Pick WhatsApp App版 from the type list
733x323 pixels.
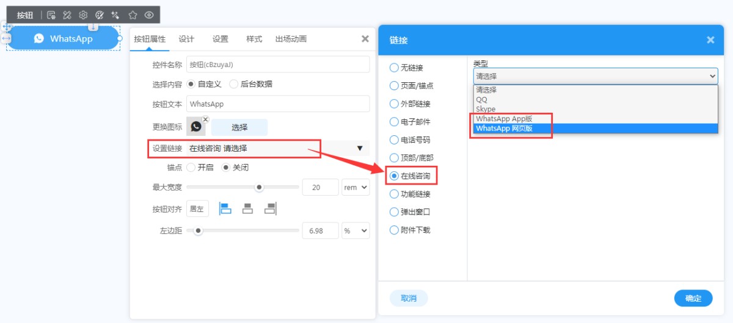504,119
